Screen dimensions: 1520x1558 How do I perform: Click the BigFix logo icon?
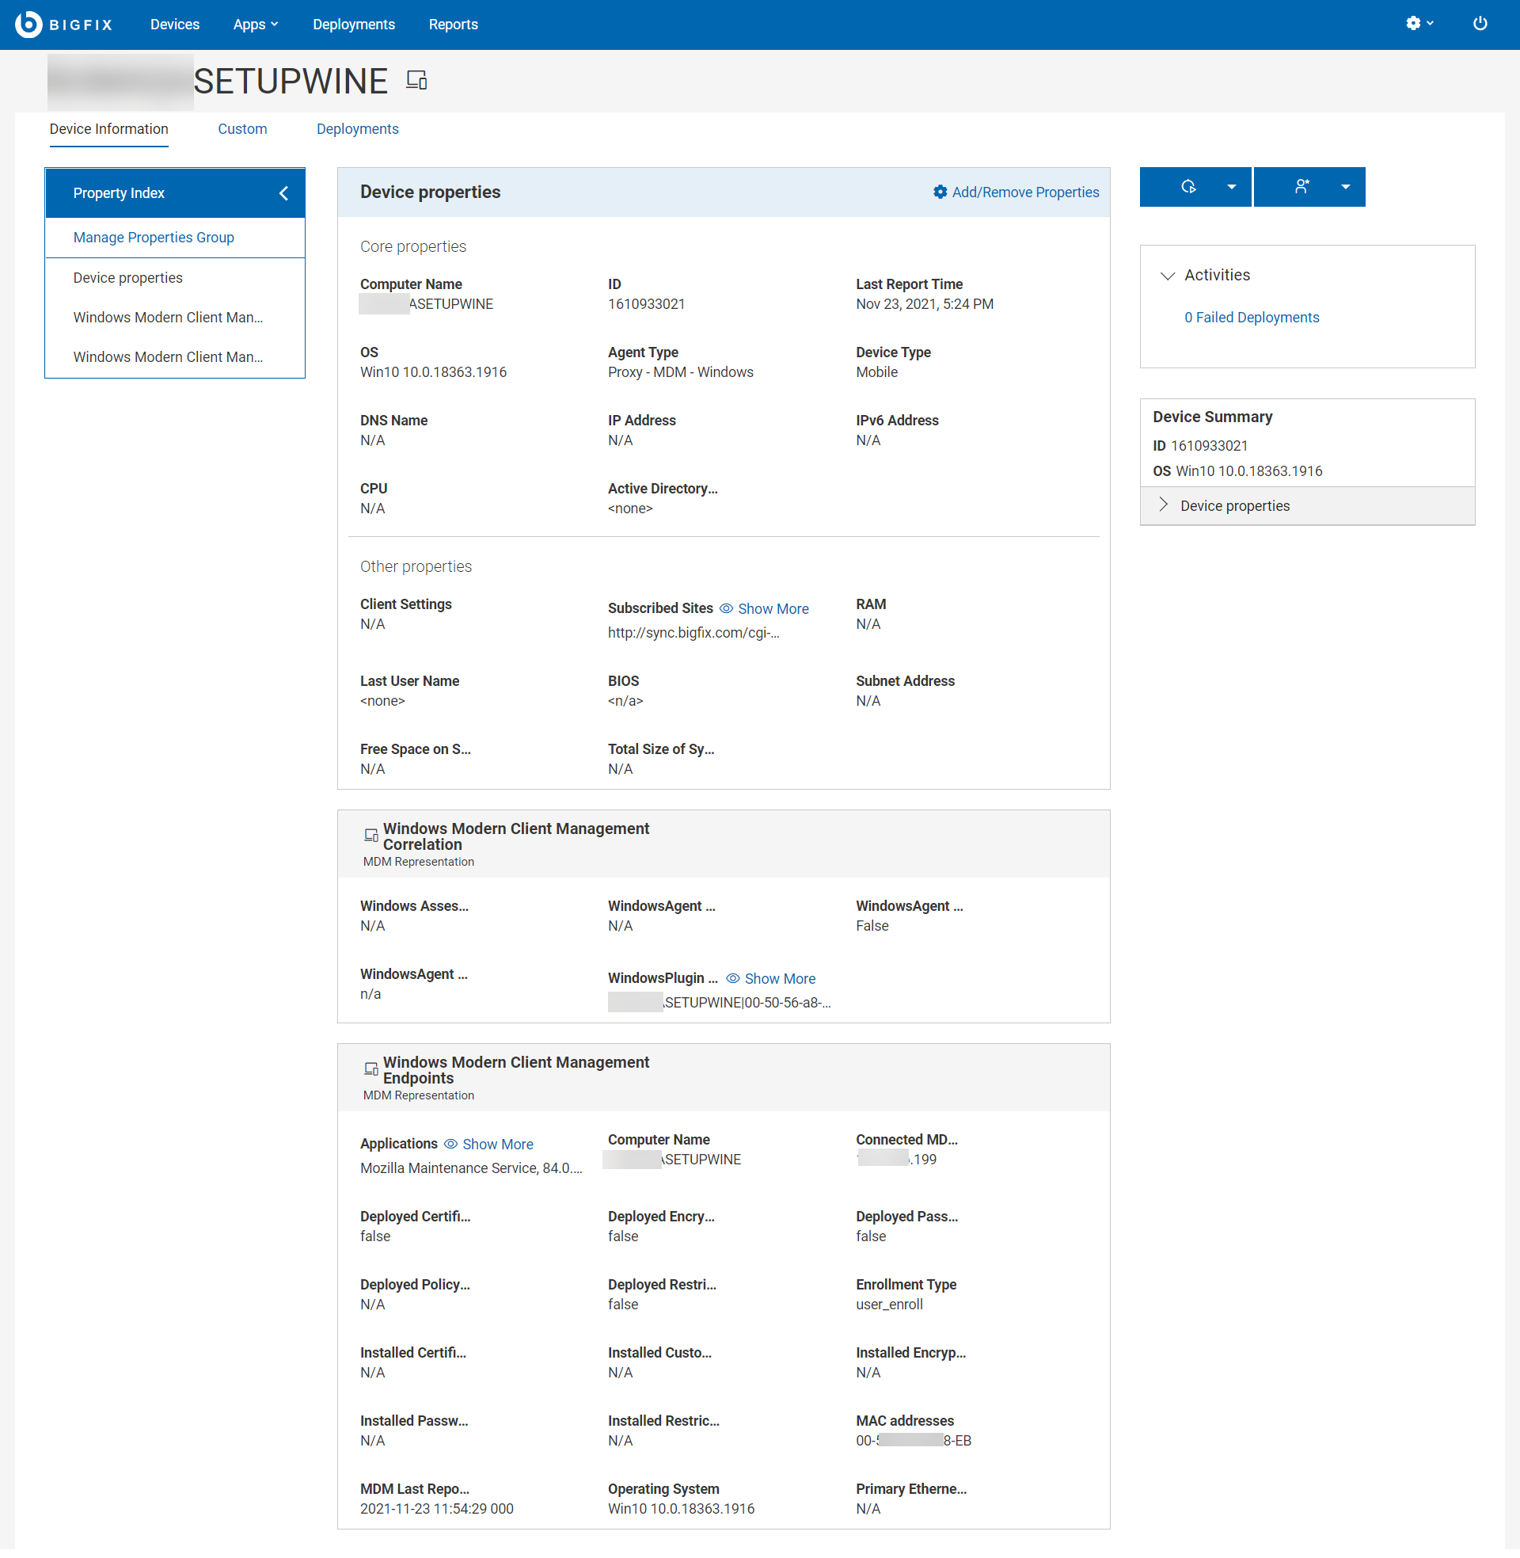point(28,24)
